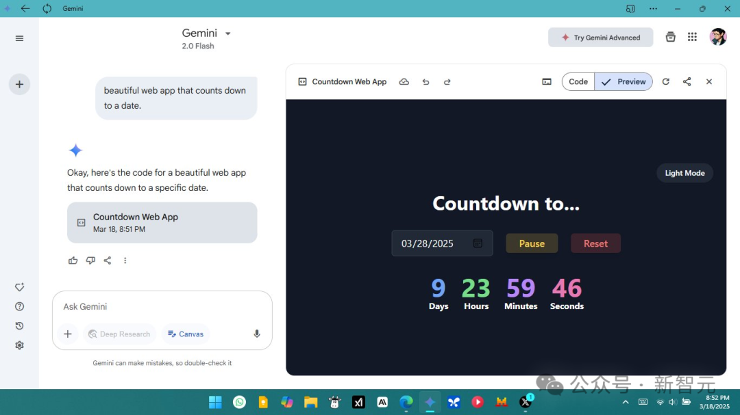The height and width of the screenshot is (415, 740).
Task: Open the Google account avatar
Action: (718, 37)
